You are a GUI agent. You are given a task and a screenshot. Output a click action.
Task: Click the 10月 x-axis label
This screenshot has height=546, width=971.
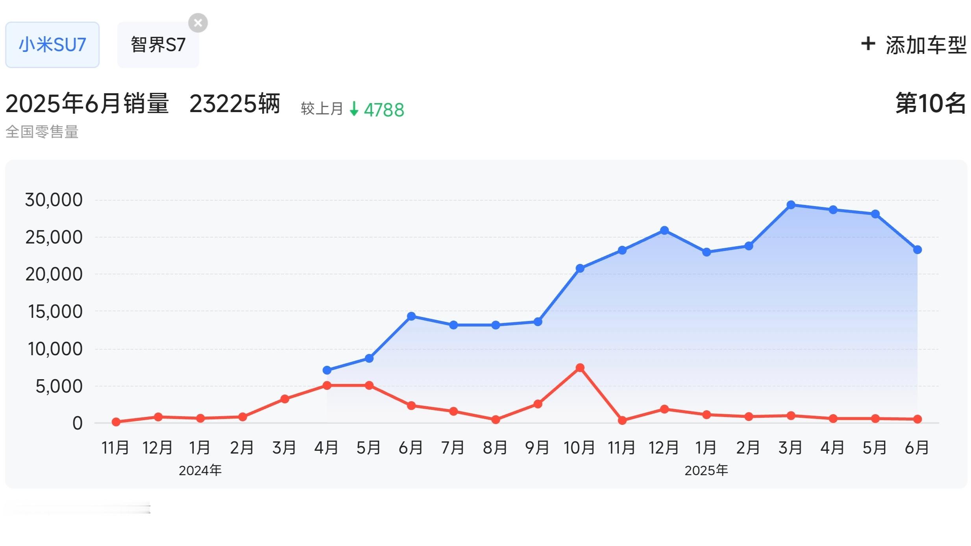[x=579, y=448]
